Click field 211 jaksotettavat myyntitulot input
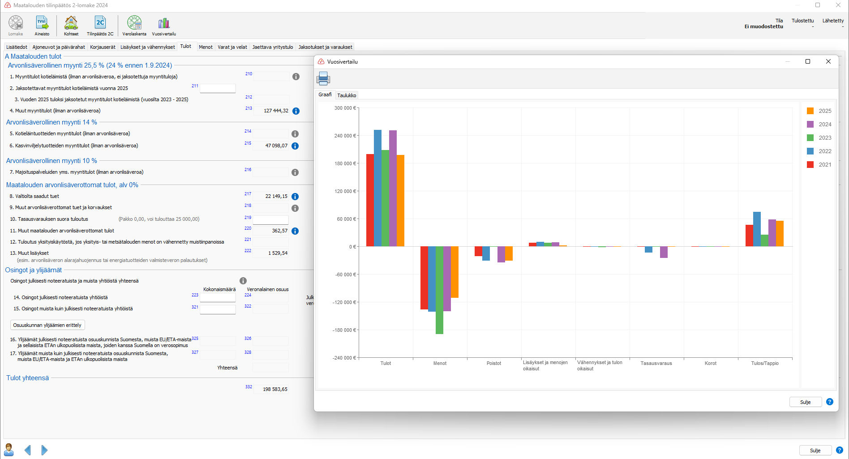The width and height of the screenshot is (849, 459). tap(218, 88)
